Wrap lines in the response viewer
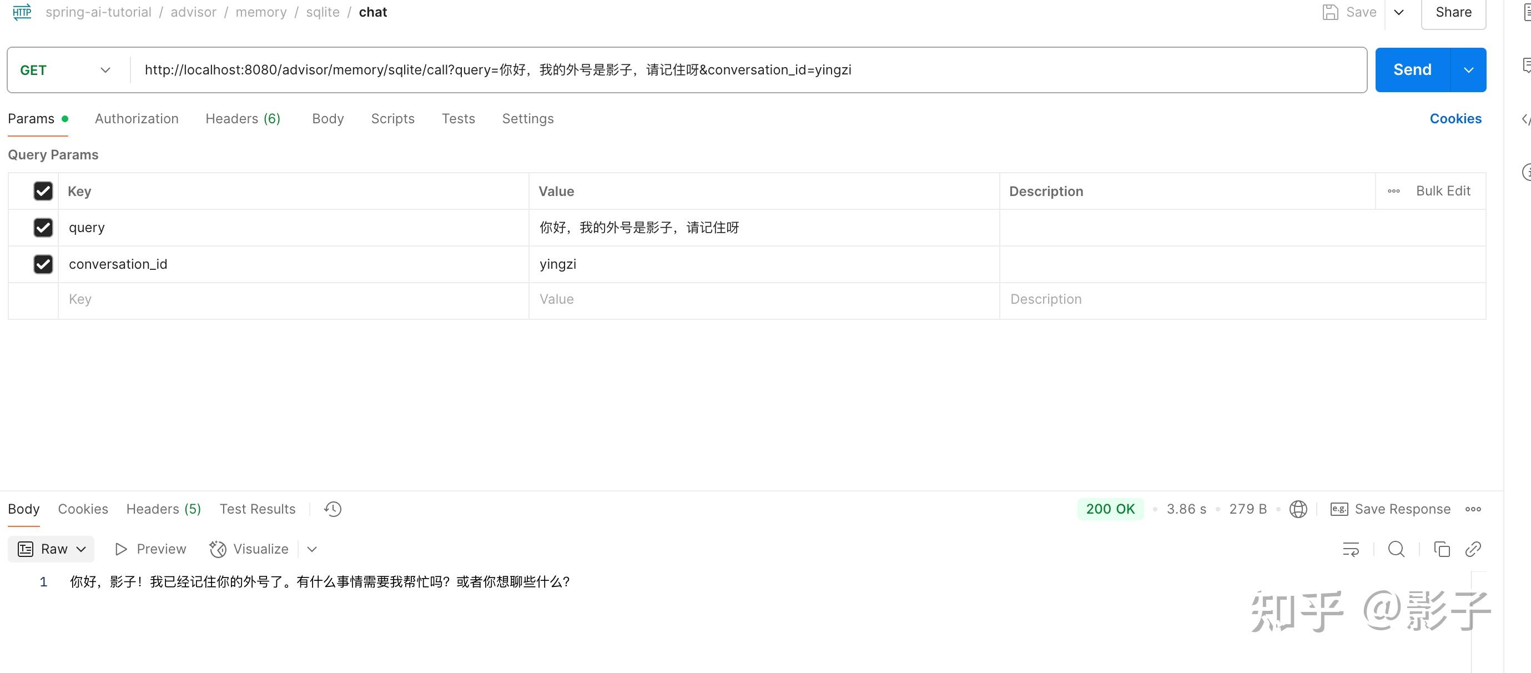This screenshot has height=673, width=1531. click(x=1351, y=549)
